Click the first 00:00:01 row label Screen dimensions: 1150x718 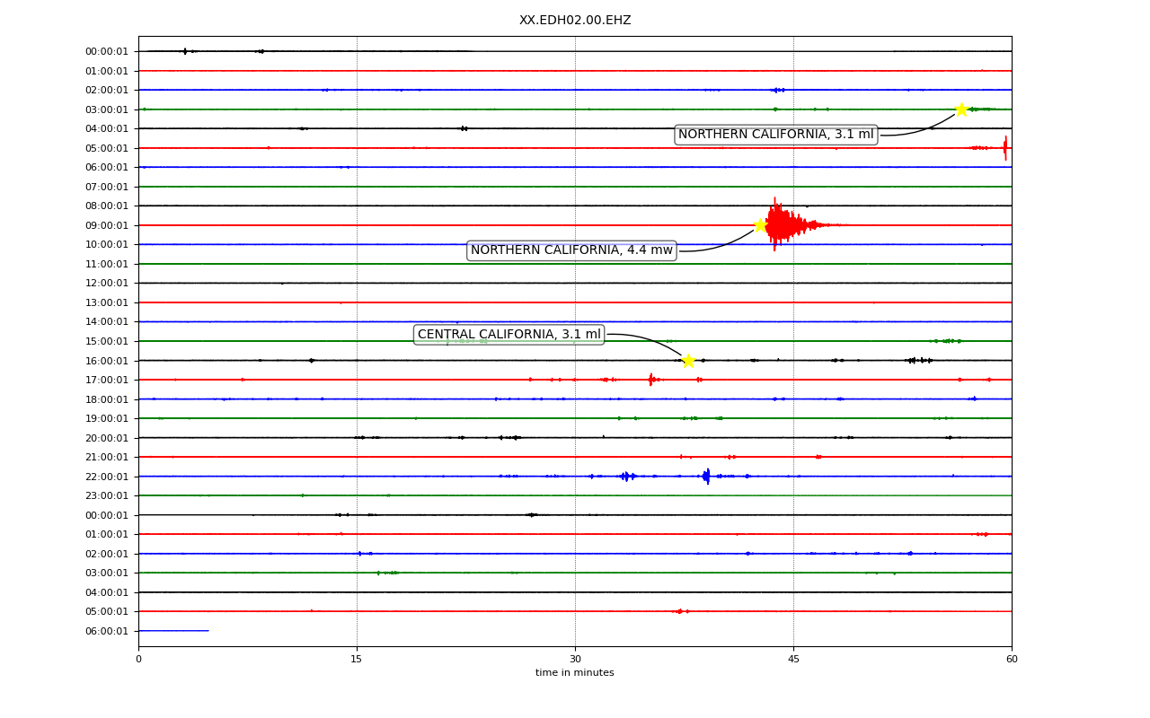(107, 51)
